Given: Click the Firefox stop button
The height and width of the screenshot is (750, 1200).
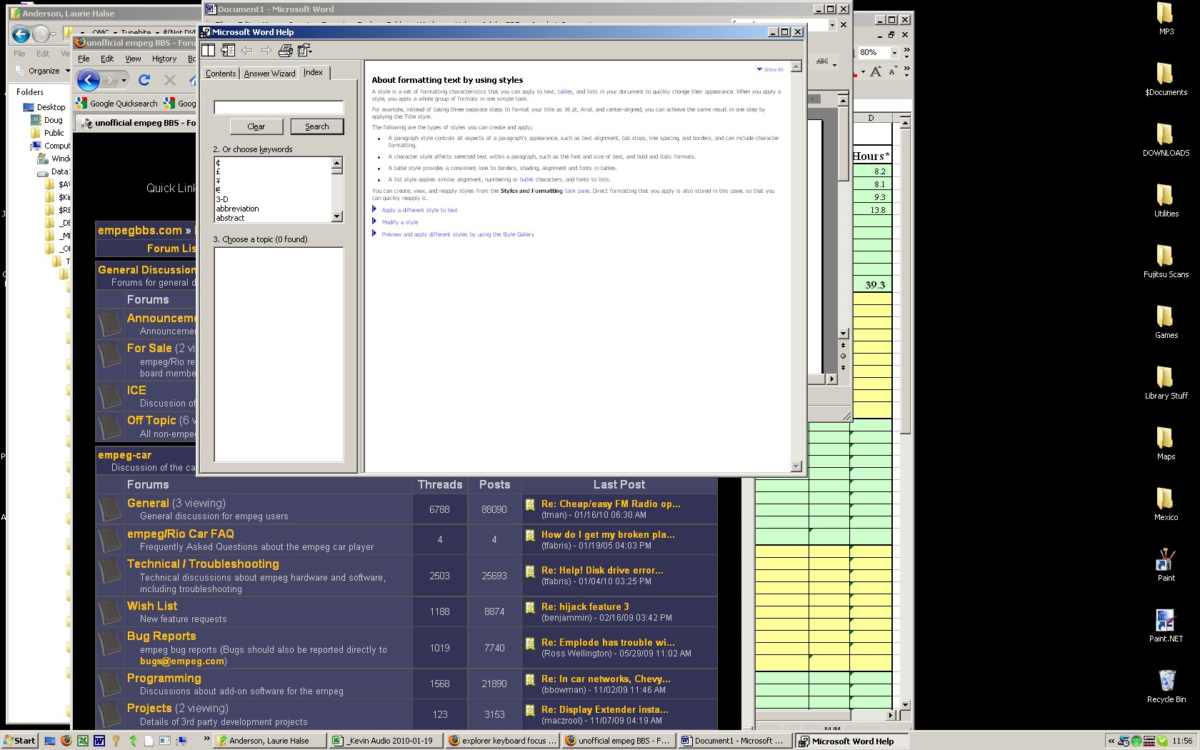Looking at the screenshot, I should click(169, 80).
